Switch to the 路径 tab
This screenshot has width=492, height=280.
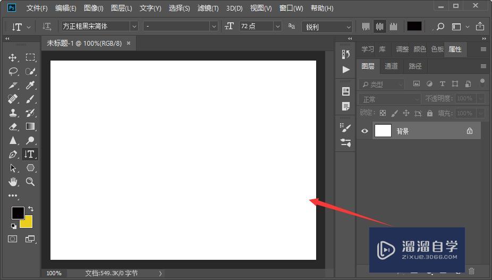coord(415,66)
